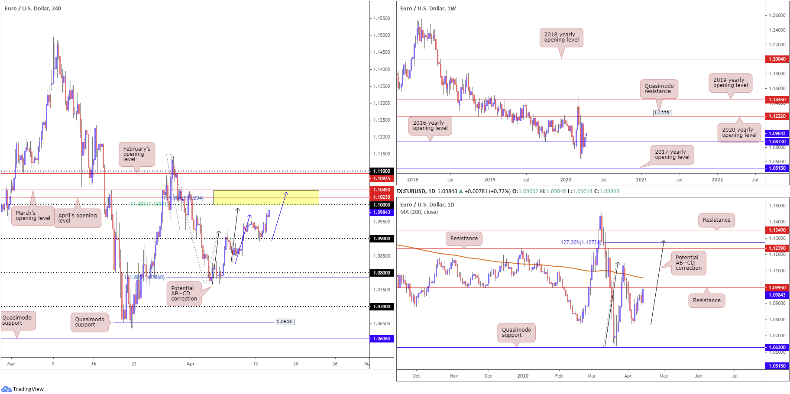The width and height of the screenshot is (790, 394).
Task: Select the 2019 yearly opening level callout
Action: 731,83
